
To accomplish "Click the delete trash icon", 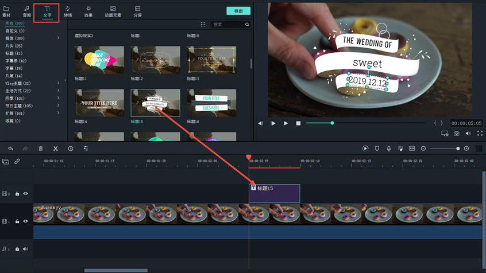I will [x=41, y=149].
